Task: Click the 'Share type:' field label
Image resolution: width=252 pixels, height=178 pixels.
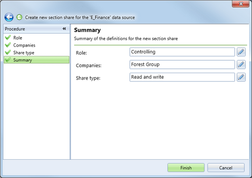Action: [88, 78]
